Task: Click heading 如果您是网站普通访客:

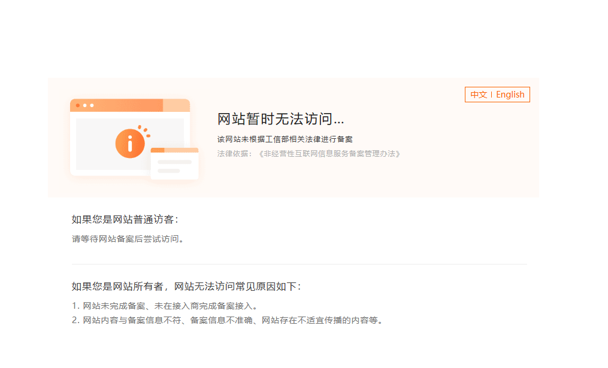Action: (x=125, y=220)
